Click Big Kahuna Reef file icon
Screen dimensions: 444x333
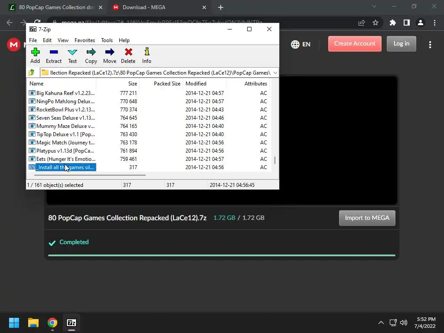click(32, 93)
